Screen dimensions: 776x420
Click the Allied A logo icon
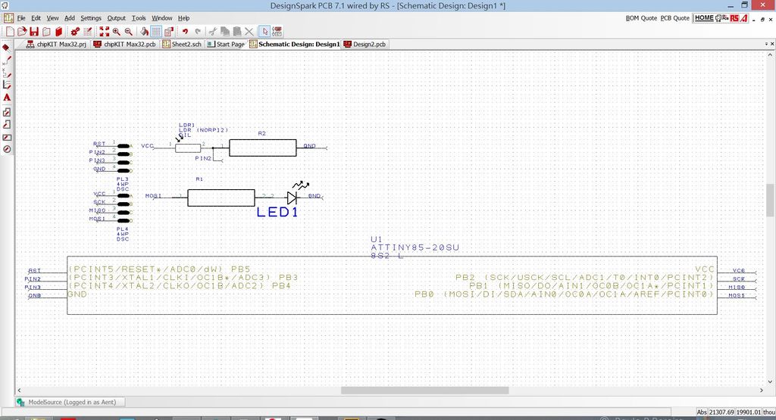pos(744,18)
